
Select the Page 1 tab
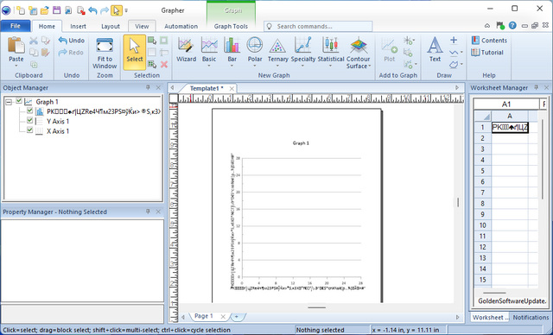click(x=204, y=316)
